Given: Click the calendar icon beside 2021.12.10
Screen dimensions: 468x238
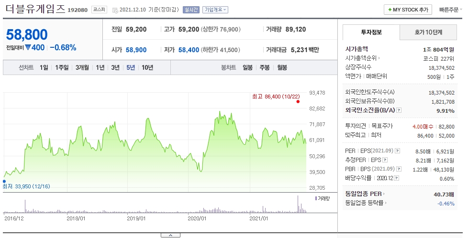Looking at the screenshot, I should 115,10.
